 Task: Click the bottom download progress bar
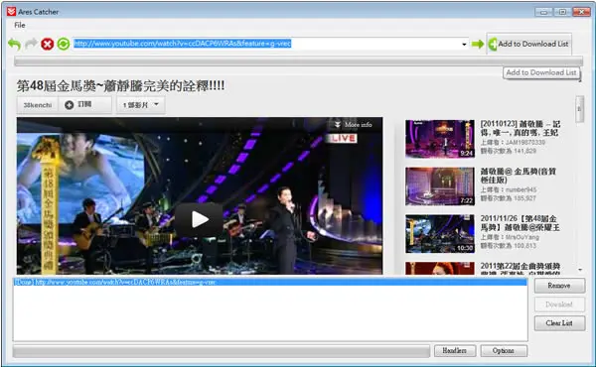222,351
